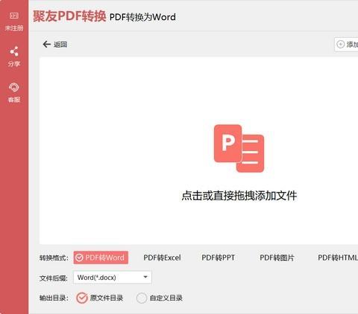Viewport: 358px width, 314px height.
Task: Select the 原文件目录 output radio button
Action: click(x=82, y=298)
